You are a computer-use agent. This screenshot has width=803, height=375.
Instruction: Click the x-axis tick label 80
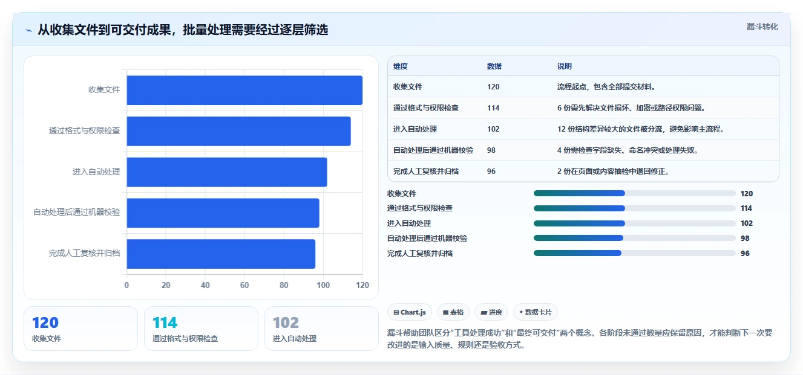pos(284,286)
